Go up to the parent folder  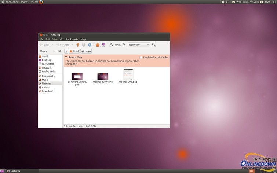(78, 45)
